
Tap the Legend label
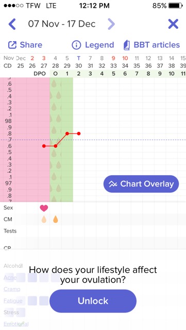coord(99,45)
